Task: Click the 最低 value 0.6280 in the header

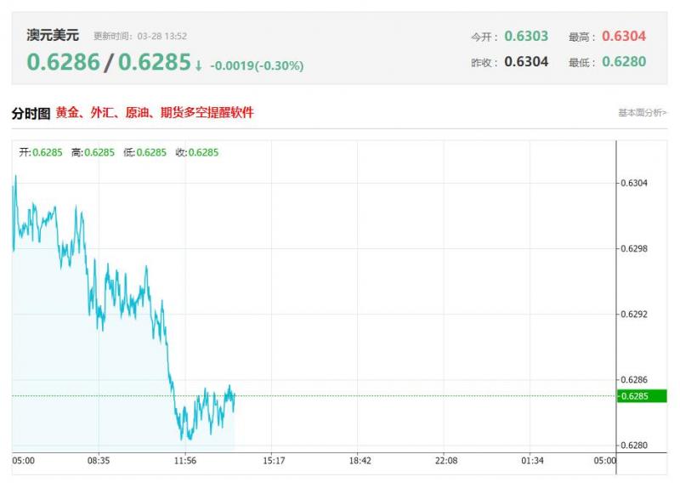Action: tap(624, 61)
